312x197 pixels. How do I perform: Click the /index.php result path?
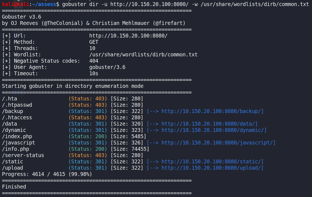[x=17, y=137]
